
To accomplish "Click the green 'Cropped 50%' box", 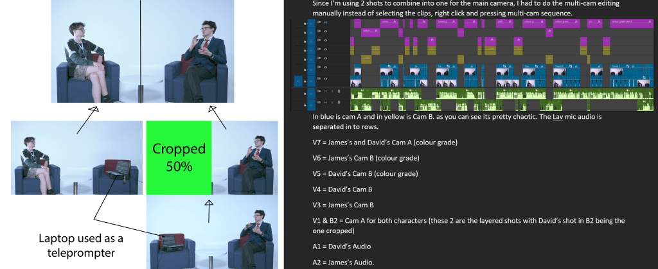I will click(x=179, y=158).
